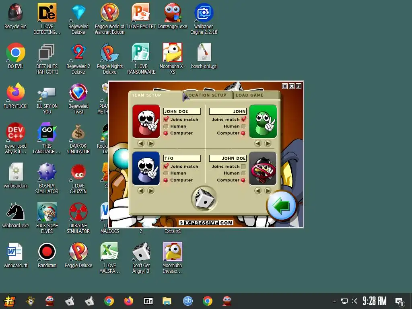
Task: Previous avatar arrow under green pawn player
Action: [258, 143]
